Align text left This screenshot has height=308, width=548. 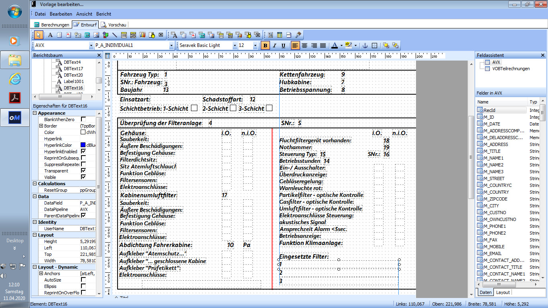[295, 45]
